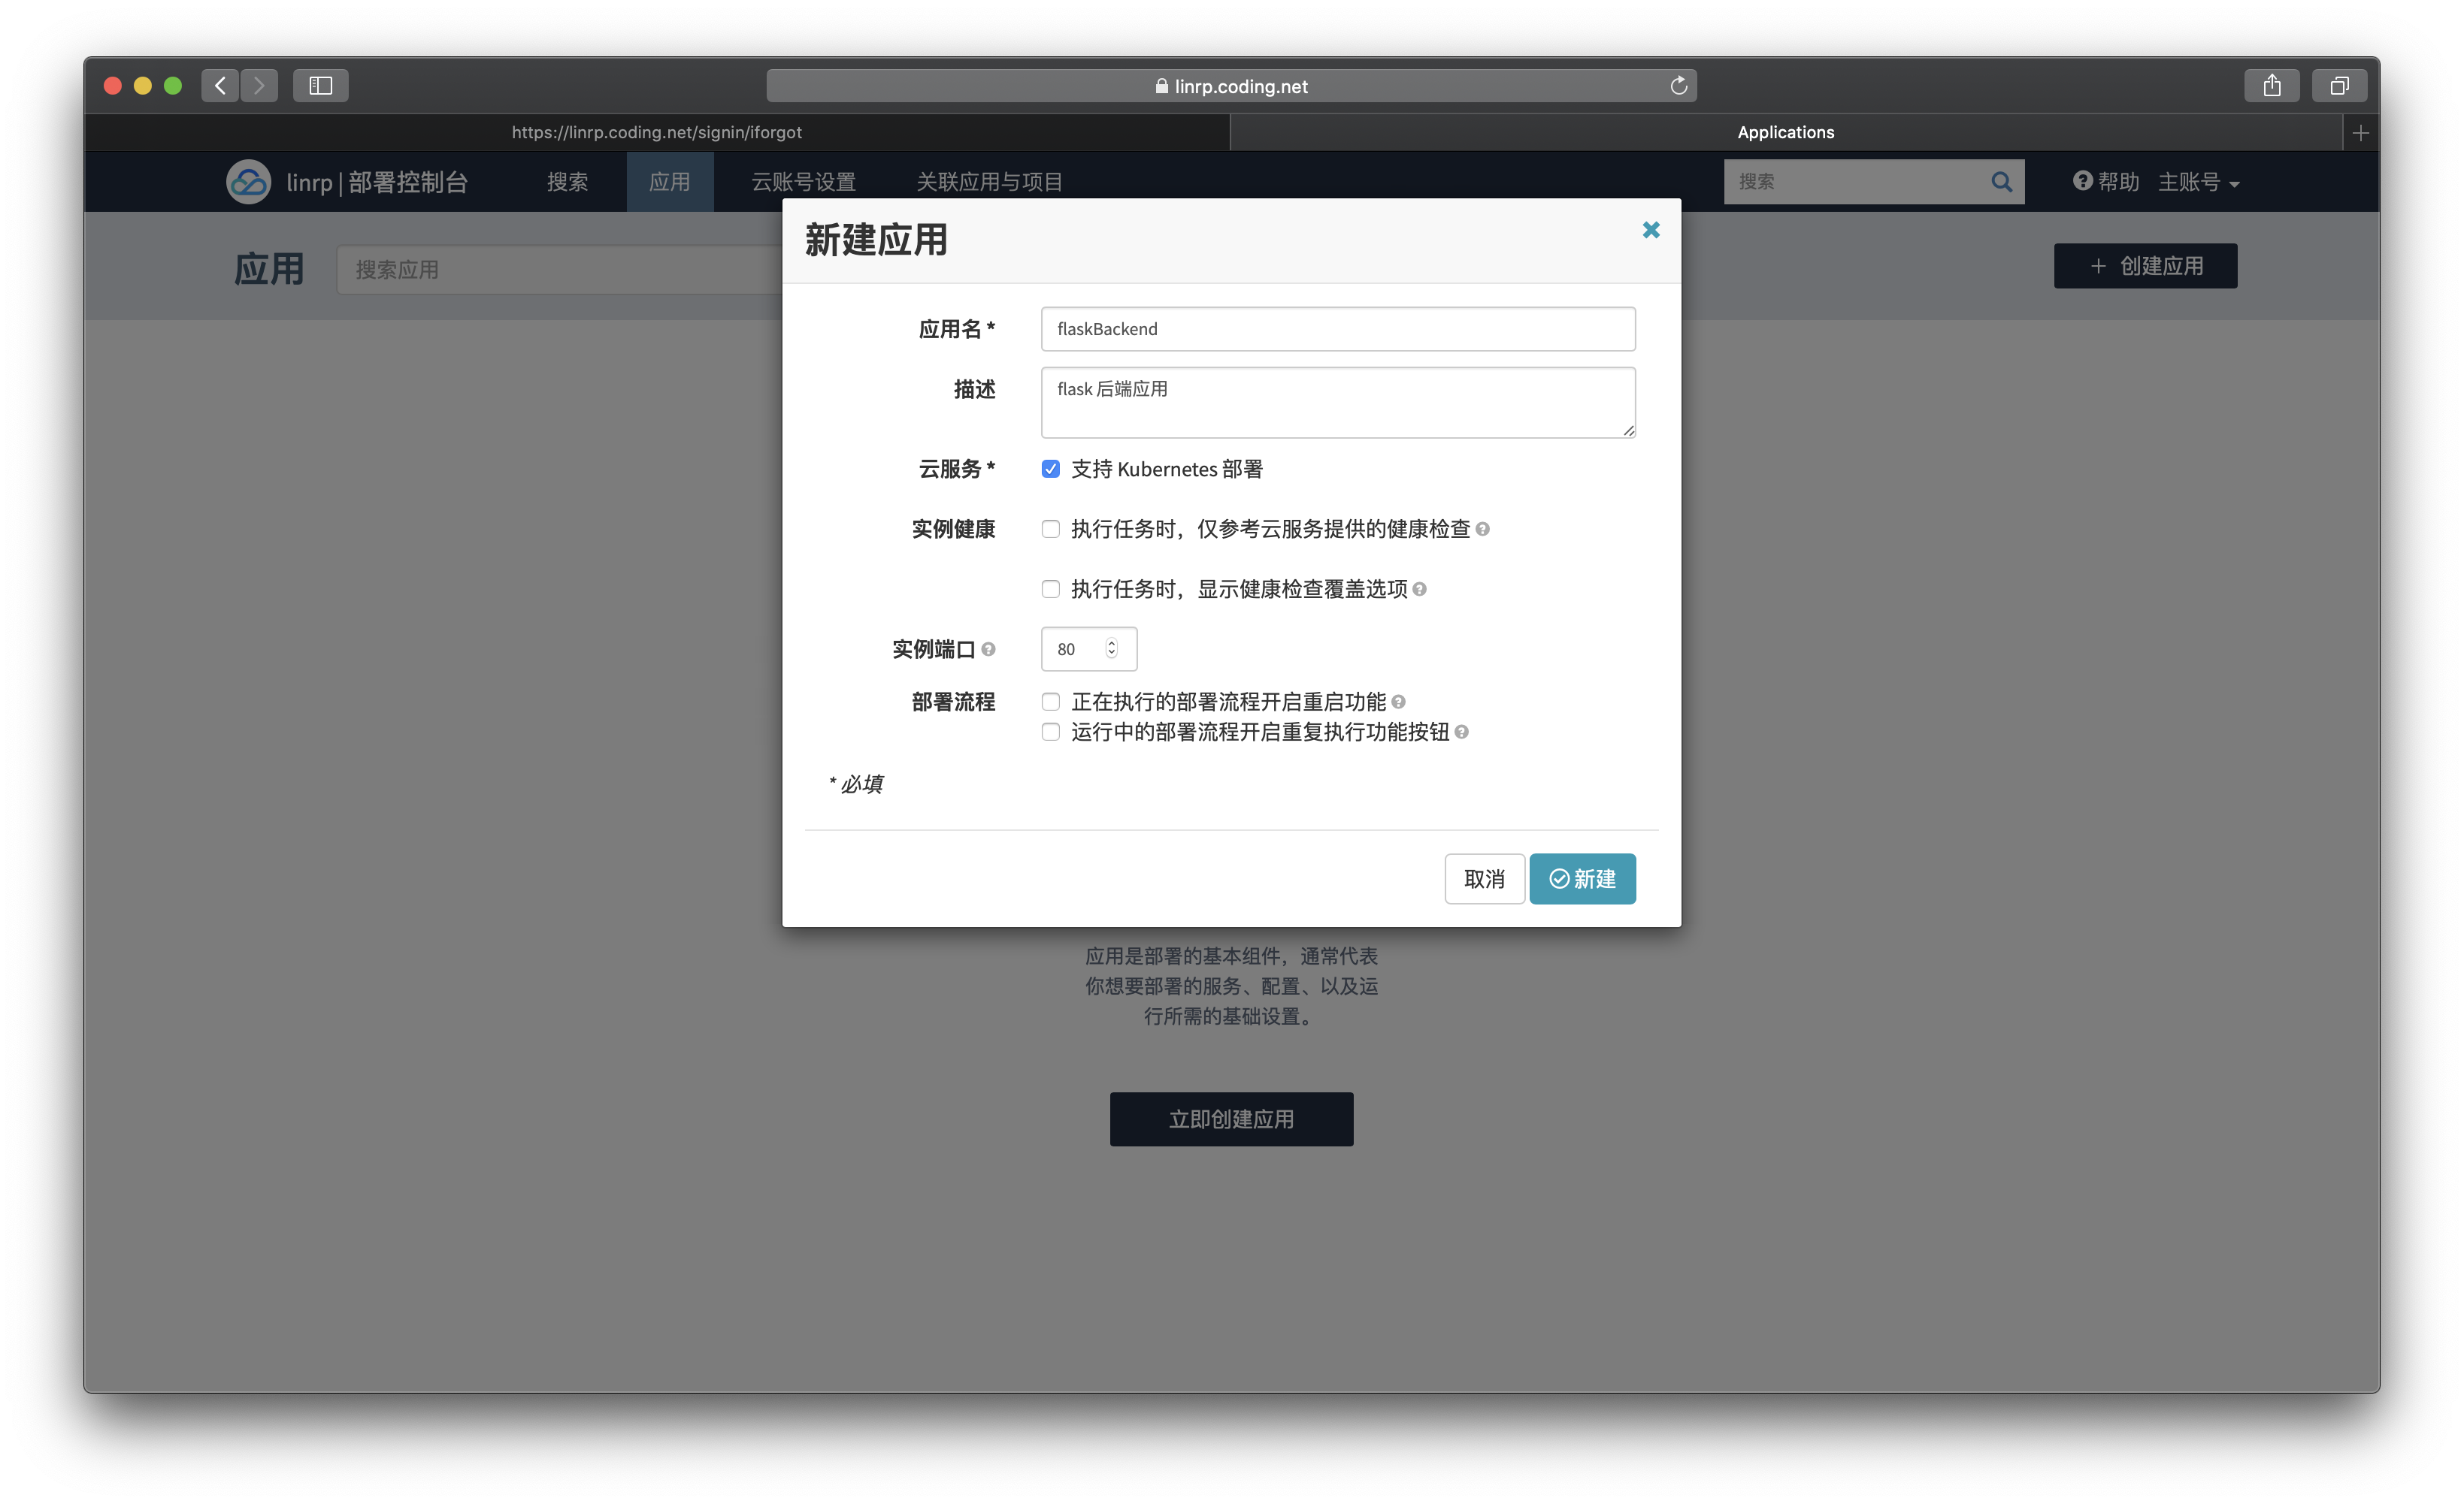Open the 主账号 dropdown menu

(x=2198, y=182)
